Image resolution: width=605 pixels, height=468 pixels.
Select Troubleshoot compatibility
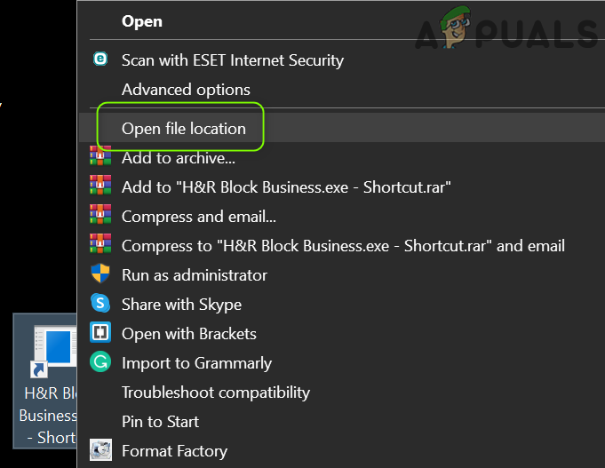(x=215, y=392)
